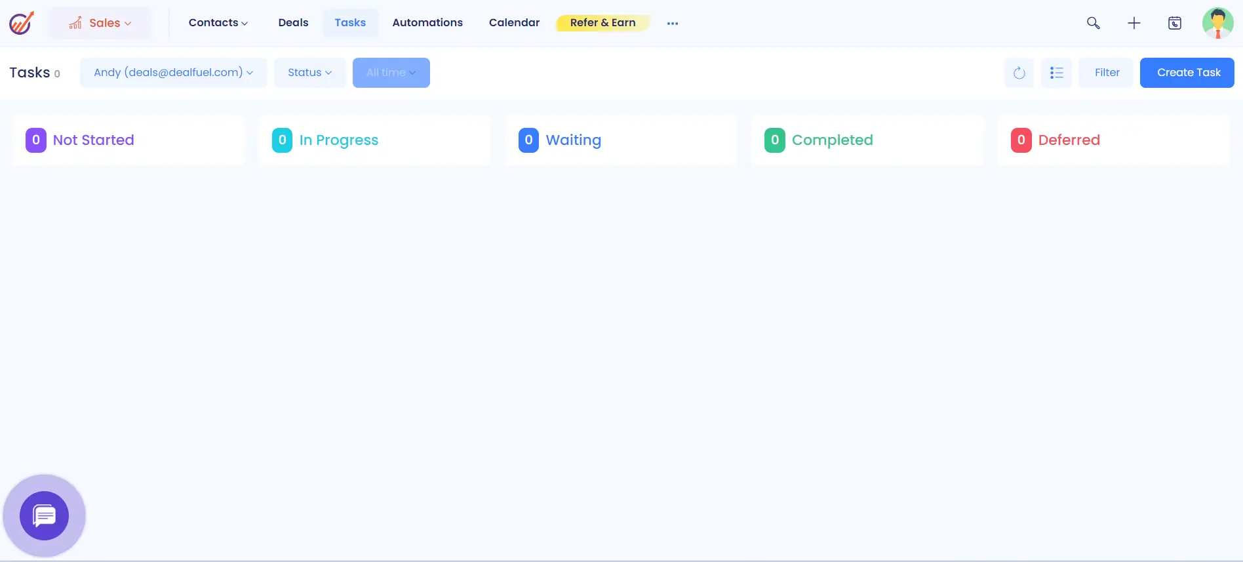Click the app logo in the top-left
Viewport: 1243px width, 562px height.
click(x=21, y=23)
